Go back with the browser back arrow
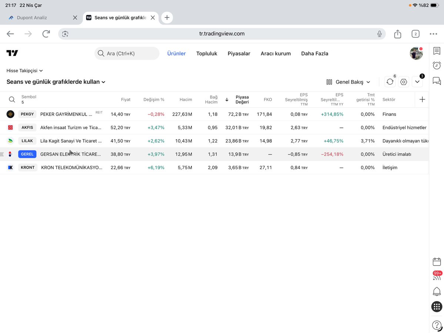 click(10, 34)
